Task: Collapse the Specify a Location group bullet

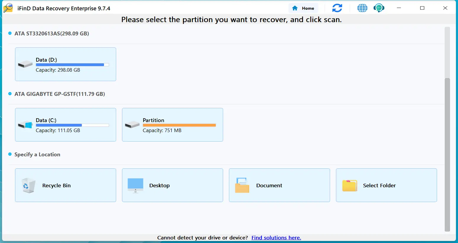Action: pos(10,154)
